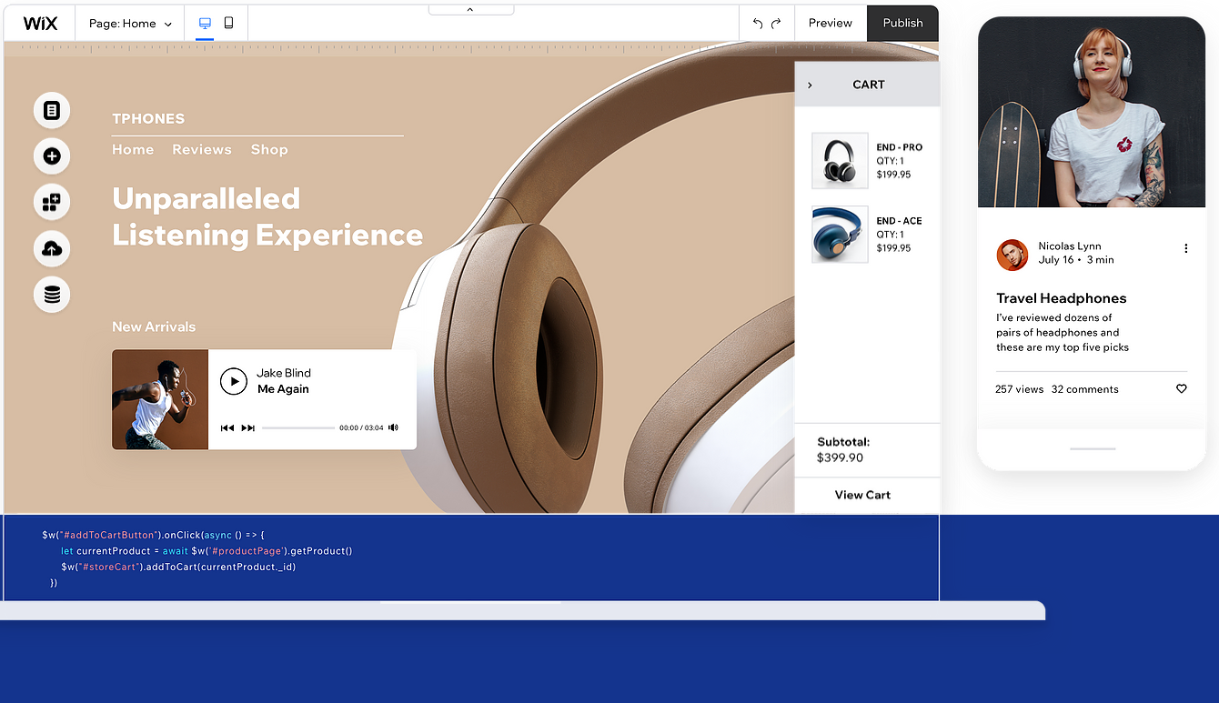The image size is (1219, 703).
Task: Open the post more options menu
Action: tap(1185, 248)
